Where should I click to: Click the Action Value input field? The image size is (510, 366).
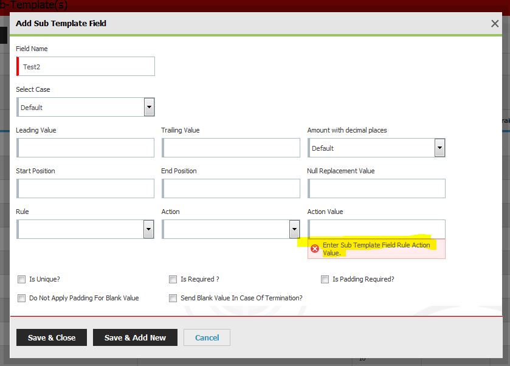tap(377, 229)
